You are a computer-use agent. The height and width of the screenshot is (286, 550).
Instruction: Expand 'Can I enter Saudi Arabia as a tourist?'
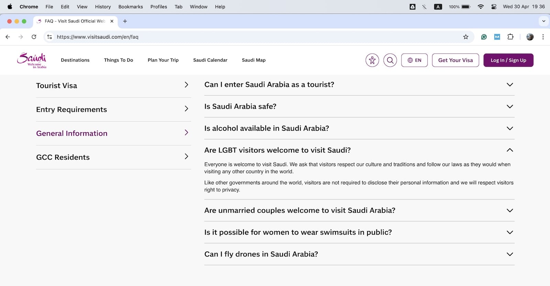click(x=359, y=85)
